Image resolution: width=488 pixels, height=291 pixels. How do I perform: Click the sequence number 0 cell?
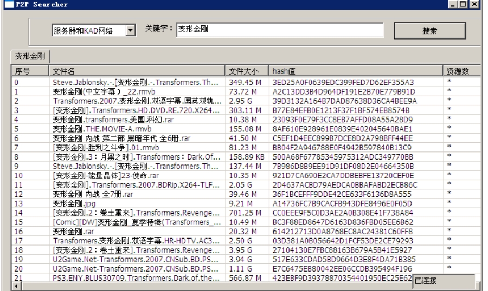(x=30, y=82)
